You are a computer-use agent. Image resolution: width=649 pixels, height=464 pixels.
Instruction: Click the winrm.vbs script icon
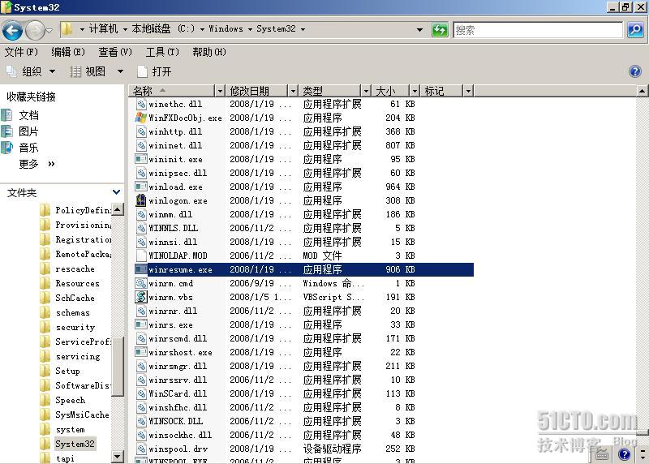(x=140, y=297)
